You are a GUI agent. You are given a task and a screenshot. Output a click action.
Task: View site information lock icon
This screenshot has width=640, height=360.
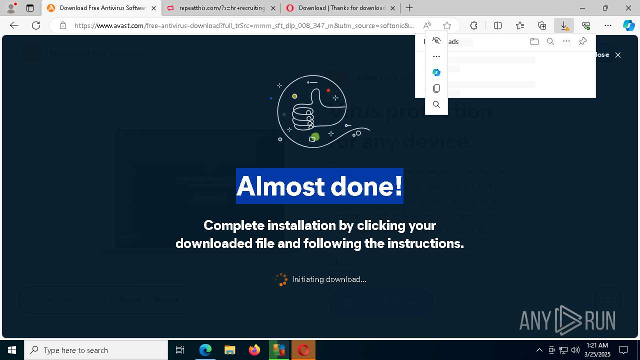62,25
